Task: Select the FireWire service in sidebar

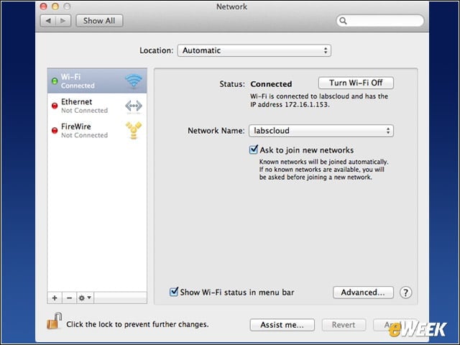Action: click(97, 131)
